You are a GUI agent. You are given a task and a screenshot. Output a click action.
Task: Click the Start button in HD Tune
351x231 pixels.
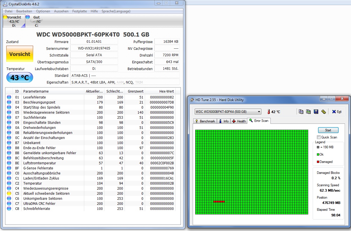coord(328,130)
